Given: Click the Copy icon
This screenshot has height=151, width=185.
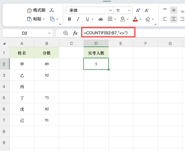Looking at the screenshot, I should pos(52,19).
